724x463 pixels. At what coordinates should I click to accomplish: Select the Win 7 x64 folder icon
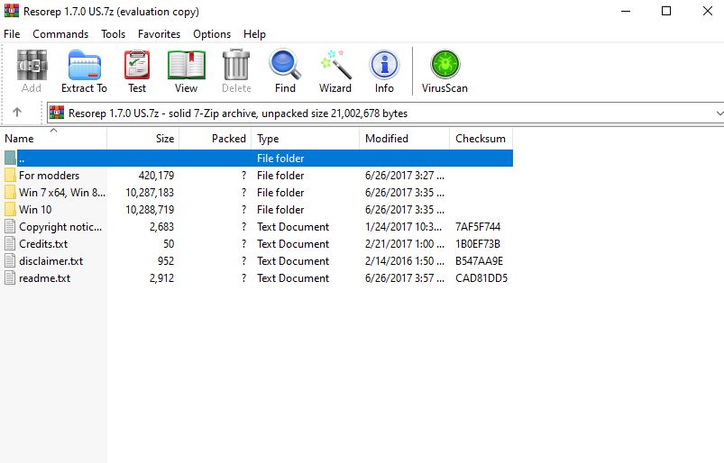pos(10,192)
